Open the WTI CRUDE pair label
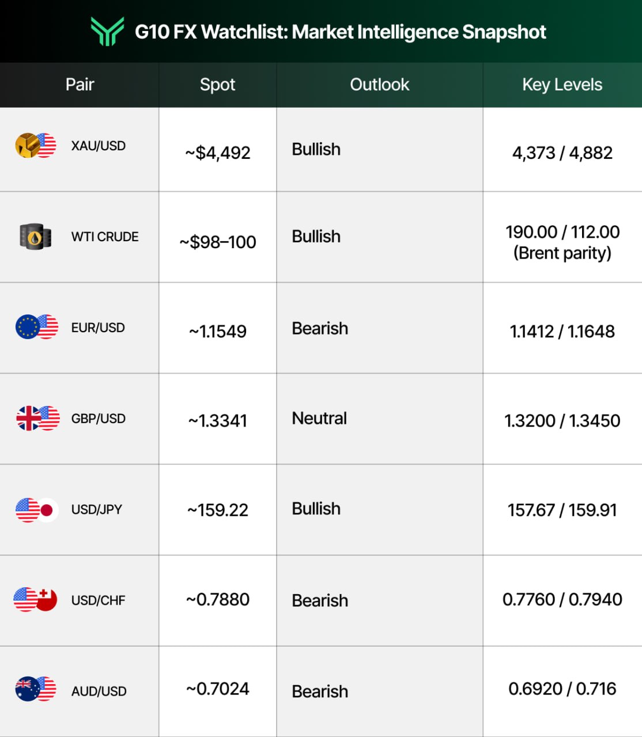This screenshot has width=642, height=737. click(x=105, y=237)
